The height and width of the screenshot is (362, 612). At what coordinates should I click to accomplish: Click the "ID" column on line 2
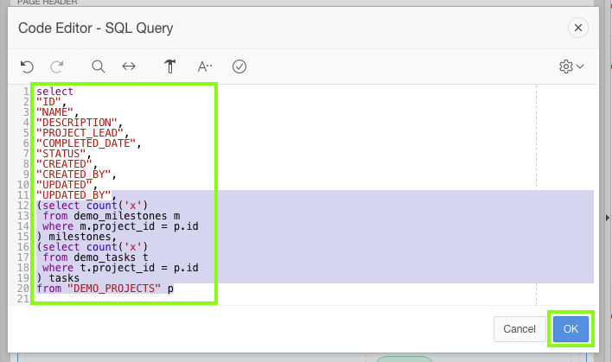(48, 102)
